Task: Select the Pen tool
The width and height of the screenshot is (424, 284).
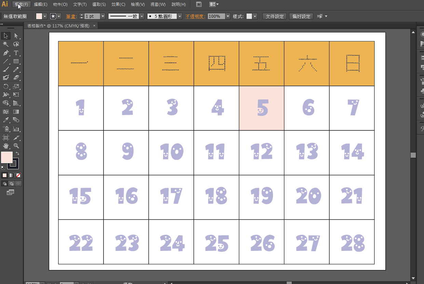Action: 5,53
